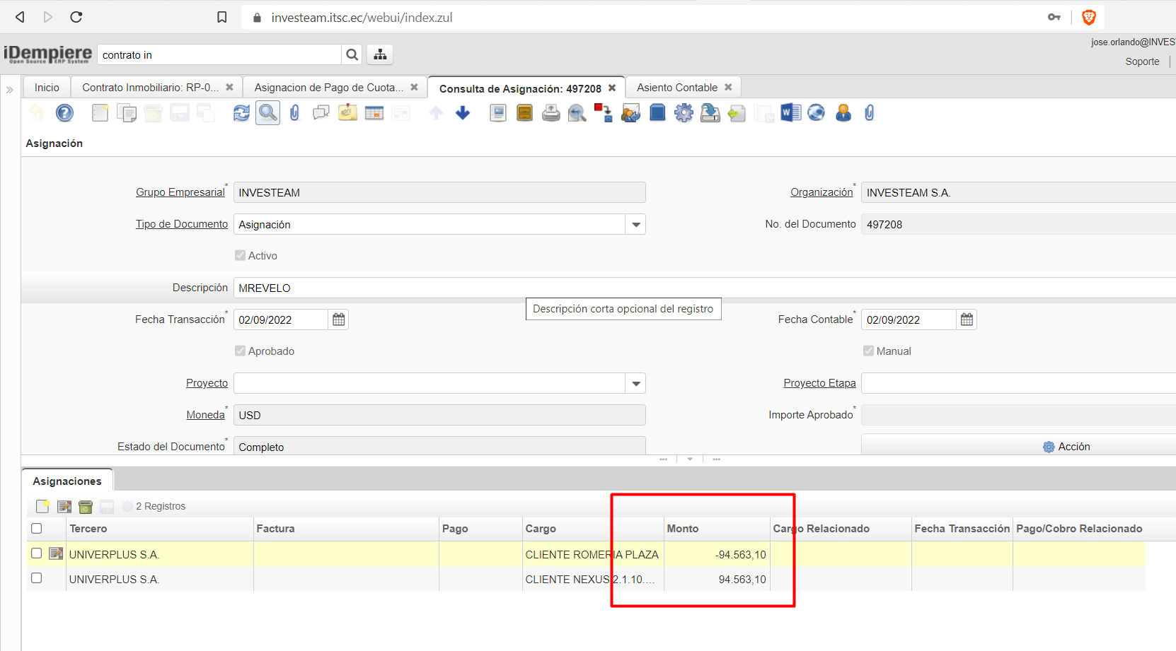
Task: Switch to the Inicio tab
Action: [x=47, y=88]
